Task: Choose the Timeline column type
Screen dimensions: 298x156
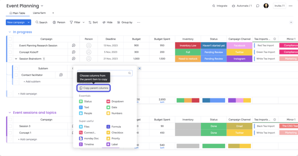Action: pyautogui.click(x=86, y=144)
